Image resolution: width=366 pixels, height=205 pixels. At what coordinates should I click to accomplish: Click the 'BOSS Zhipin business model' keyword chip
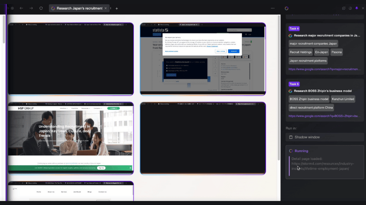[x=309, y=99]
